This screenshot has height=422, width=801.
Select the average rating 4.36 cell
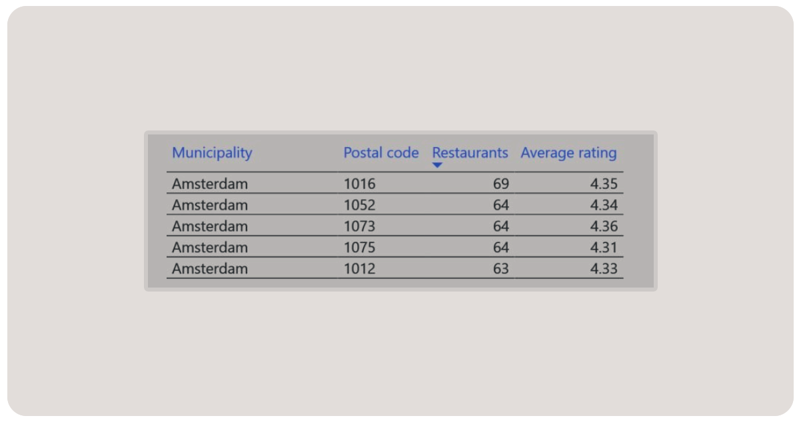pyautogui.click(x=604, y=226)
